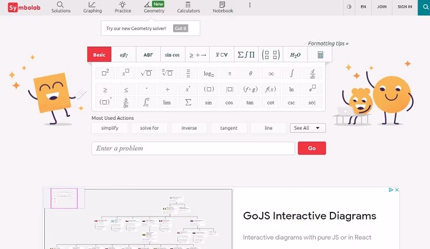Insert the infinity symbol
This screenshot has height=249, width=430.
pos(271,74)
